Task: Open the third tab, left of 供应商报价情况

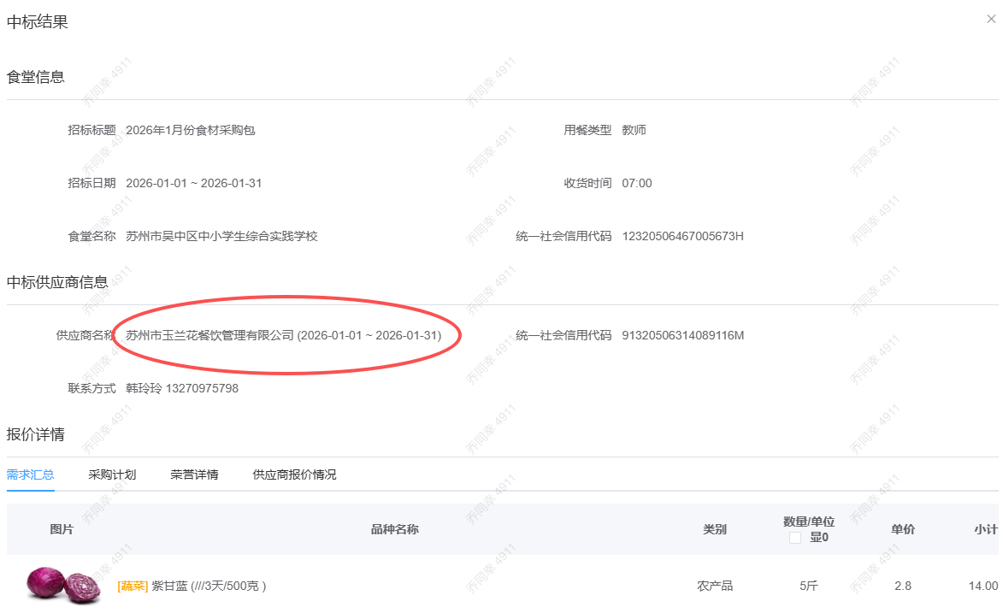Action: (x=194, y=474)
